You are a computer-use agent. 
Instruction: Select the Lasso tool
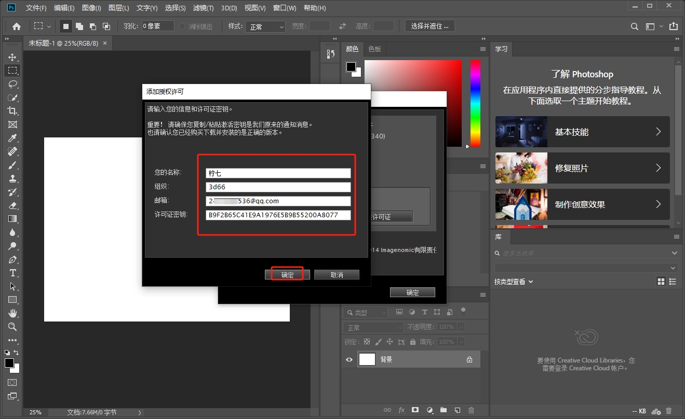pyautogui.click(x=12, y=84)
